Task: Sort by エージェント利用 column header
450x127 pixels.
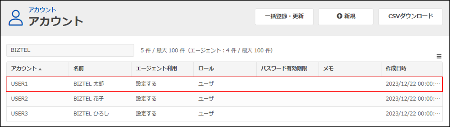Action: (x=156, y=69)
